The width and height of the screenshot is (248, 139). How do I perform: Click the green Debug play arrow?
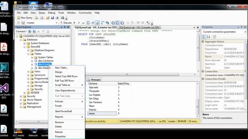74,23
